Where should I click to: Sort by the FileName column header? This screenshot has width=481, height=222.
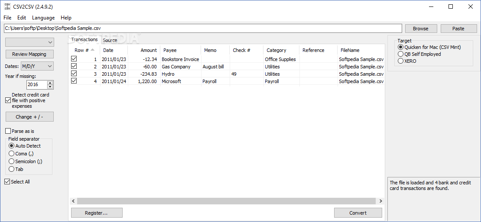tap(361, 50)
